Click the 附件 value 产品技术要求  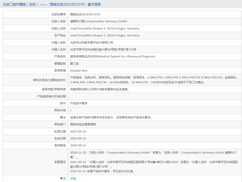(x=79, y=103)
